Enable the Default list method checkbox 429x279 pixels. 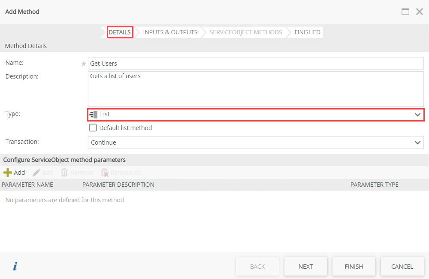coord(93,127)
